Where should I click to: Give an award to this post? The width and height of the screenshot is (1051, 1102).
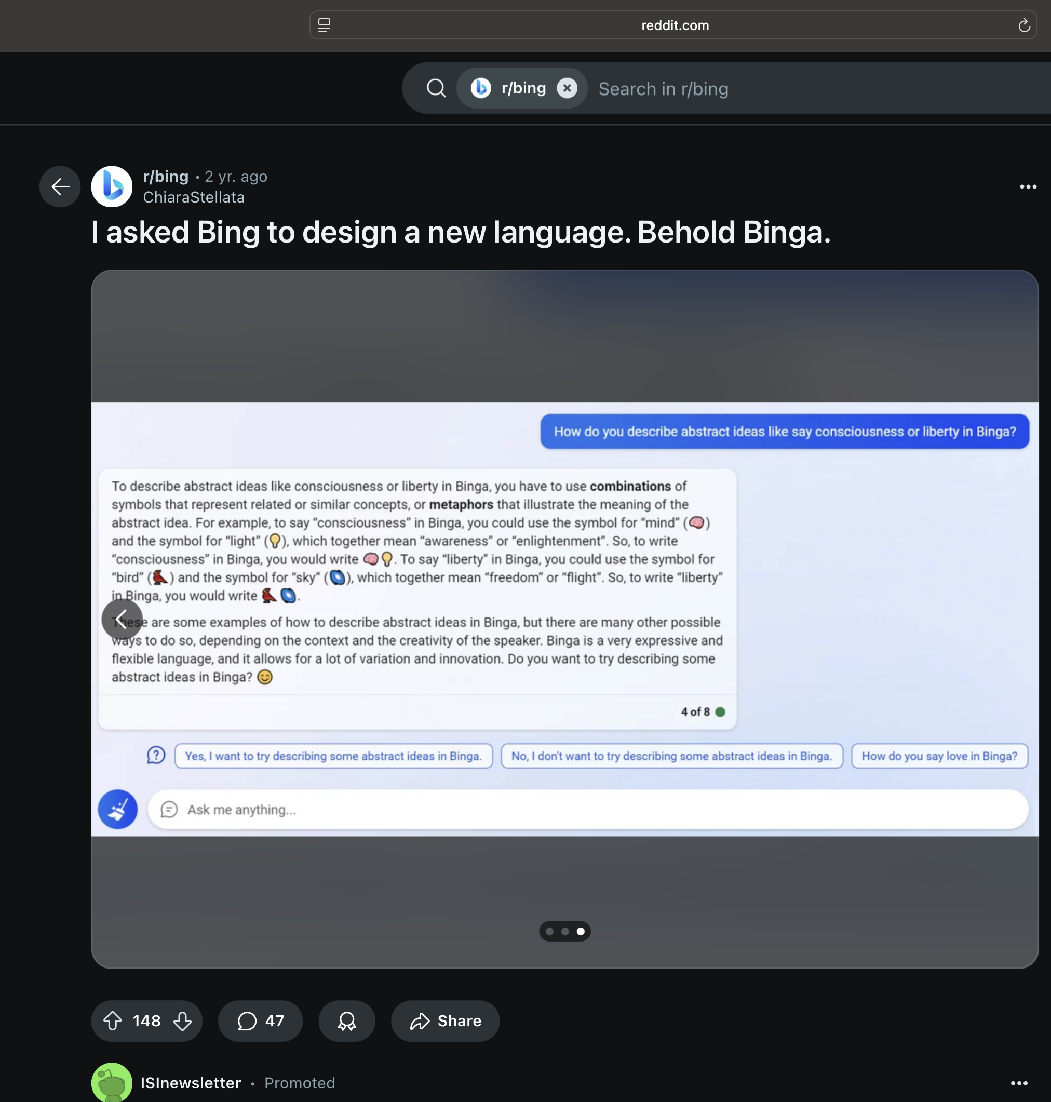(347, 1021)
